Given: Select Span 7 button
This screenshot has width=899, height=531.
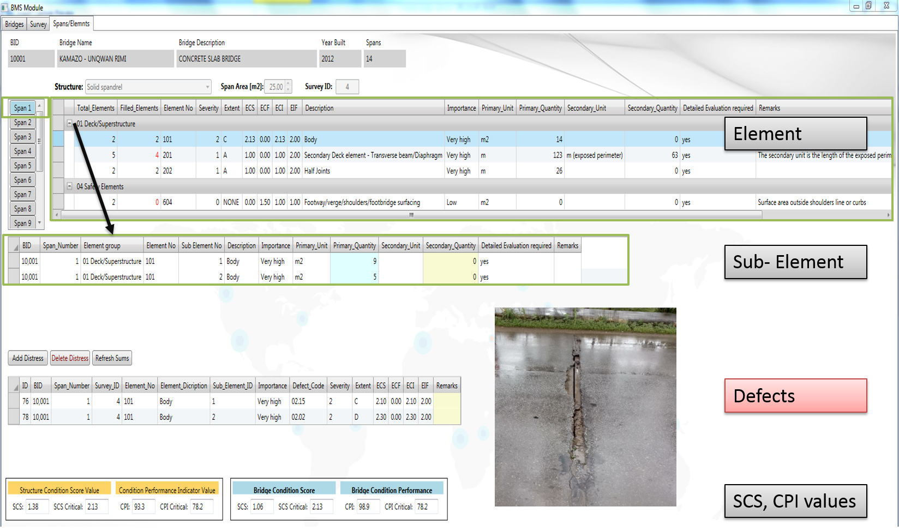Looking at the screenshot, I should (22, 195).
